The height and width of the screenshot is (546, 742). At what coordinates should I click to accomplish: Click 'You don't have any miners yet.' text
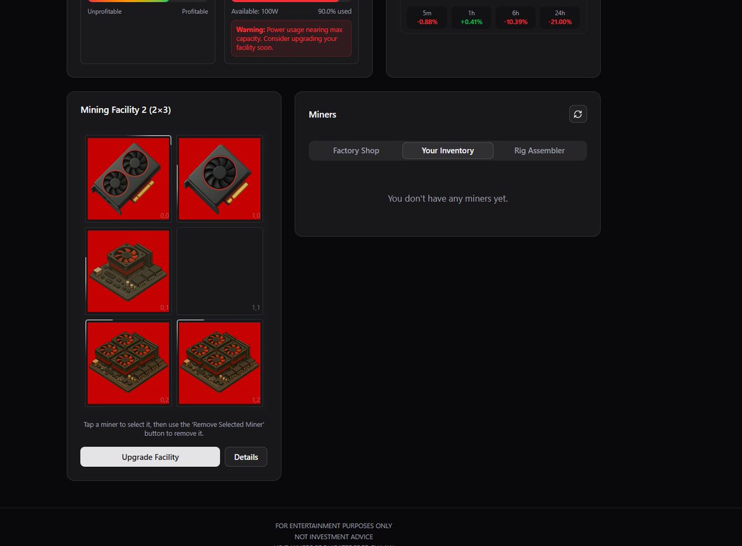pos(448,198)
